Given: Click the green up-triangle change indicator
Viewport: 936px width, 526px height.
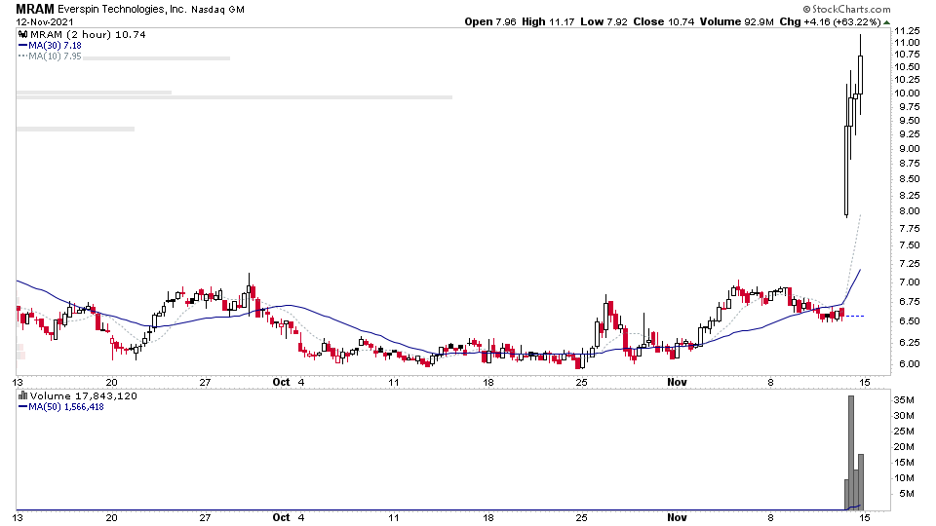Looking at the screenshot, I should [x=887, y=22].
